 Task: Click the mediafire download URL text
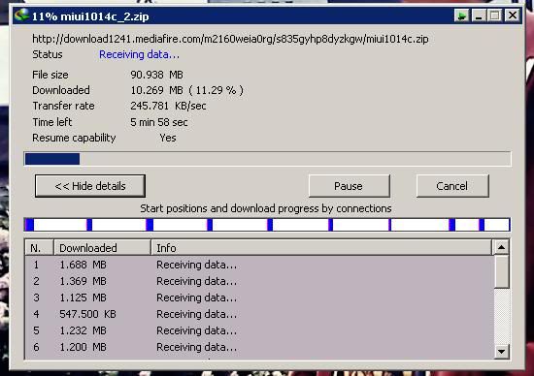click(x=230, y=39)
